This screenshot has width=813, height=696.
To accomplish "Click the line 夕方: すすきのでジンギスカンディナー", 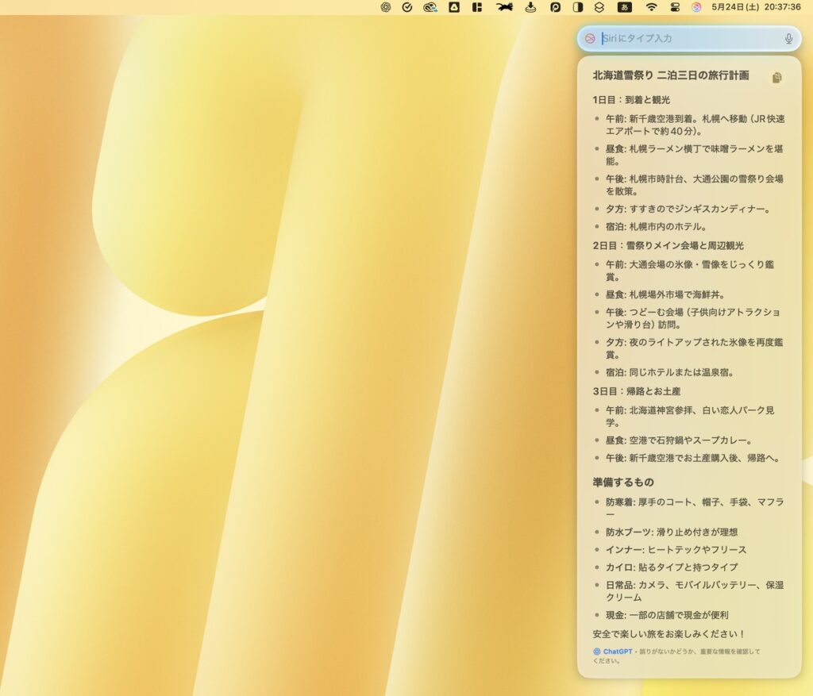I will 688,210.
